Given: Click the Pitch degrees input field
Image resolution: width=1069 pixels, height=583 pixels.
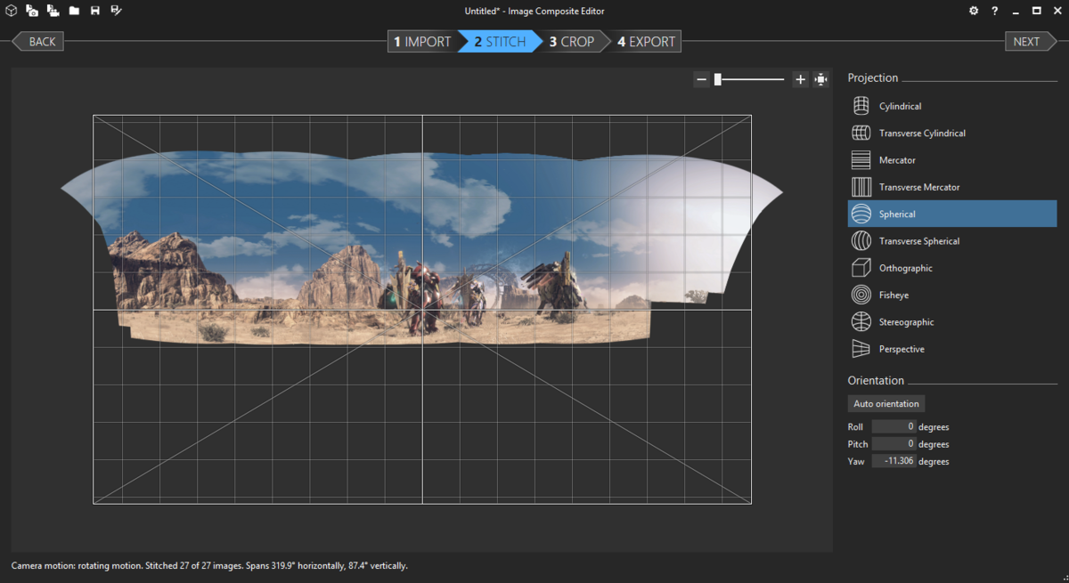Looking at the screenshot, I should tap(894, 443).
